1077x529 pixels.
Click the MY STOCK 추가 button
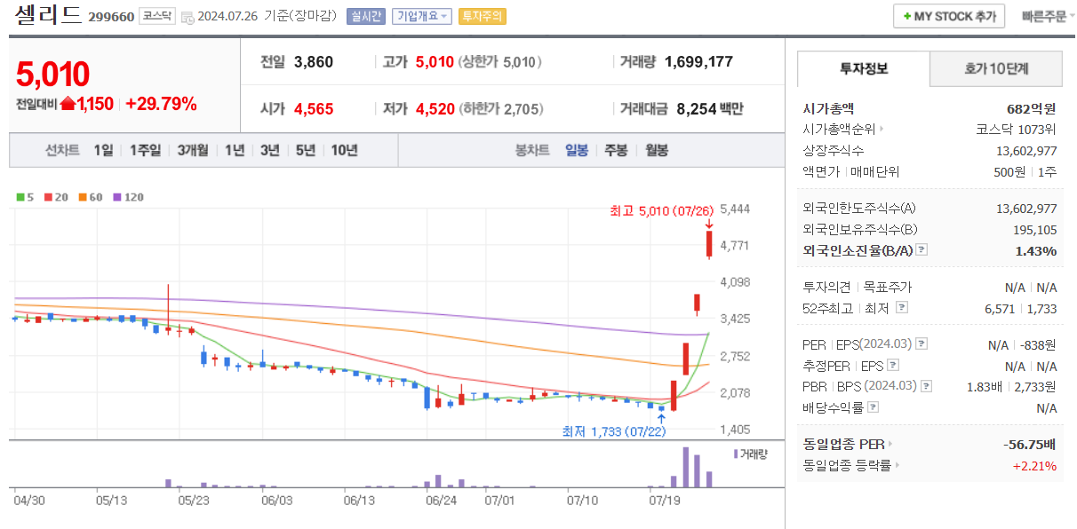[x=949, y=16]
